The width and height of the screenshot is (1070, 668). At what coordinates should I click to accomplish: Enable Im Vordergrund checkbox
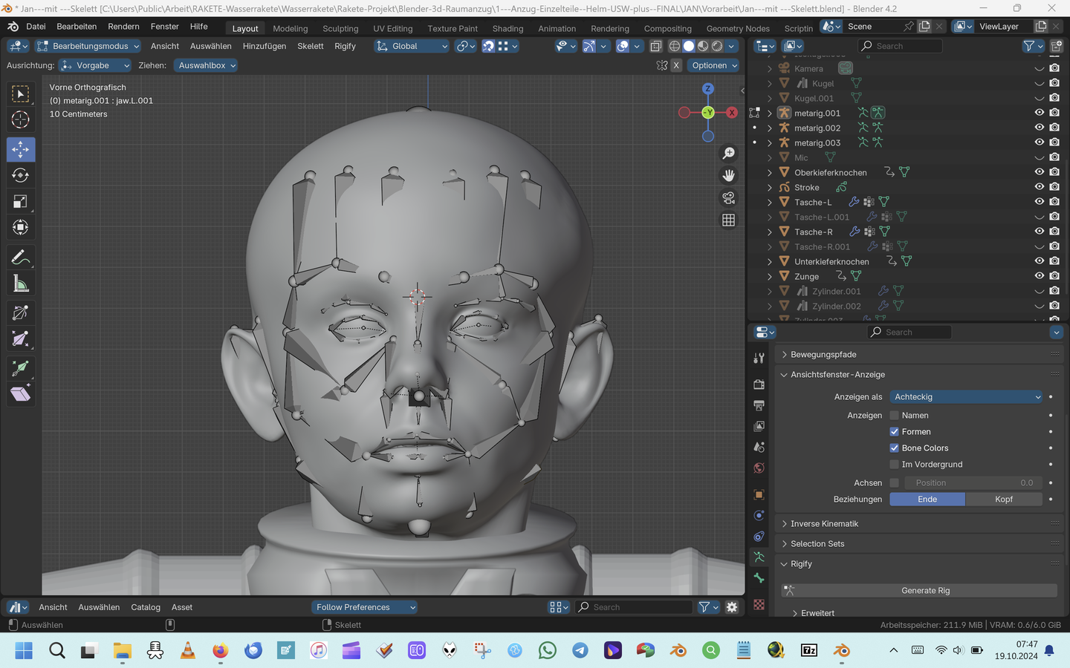[x=895, y=465]
